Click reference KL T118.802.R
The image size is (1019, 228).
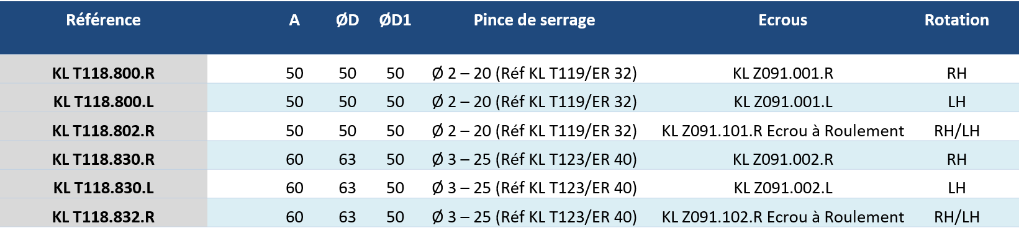click(103, 131)
